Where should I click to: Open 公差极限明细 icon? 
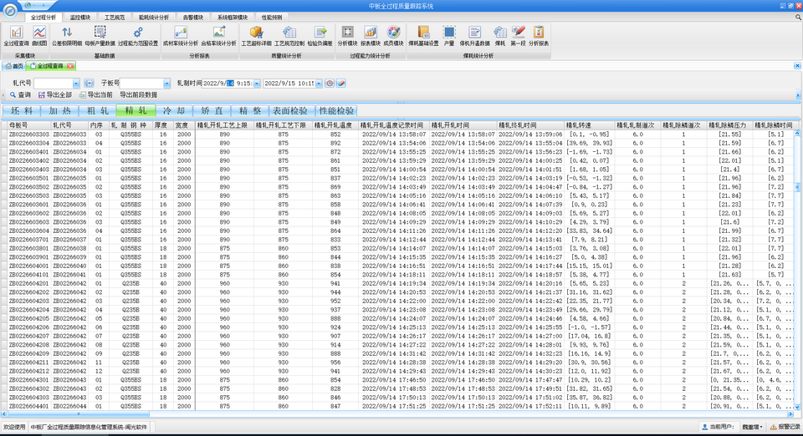point(67,36)
